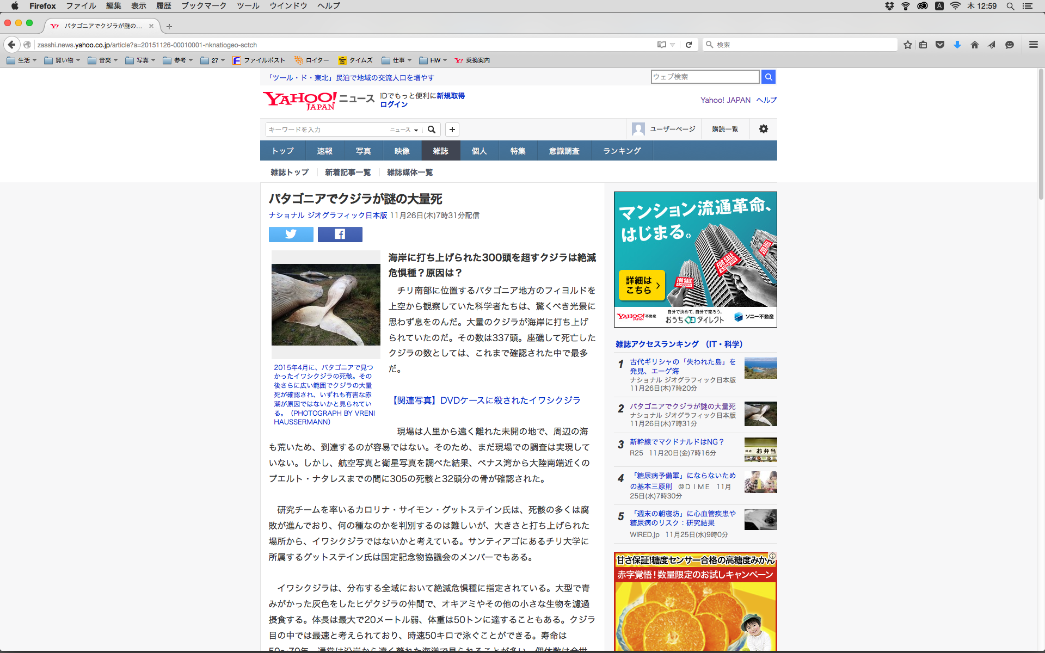Open the Firefox downloads arrow icon
Screen dimensions: 1045x653
click(x=957, y=45)
